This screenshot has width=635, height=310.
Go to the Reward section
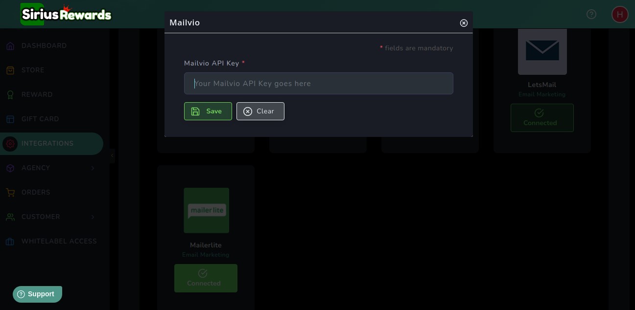pyautogui.click(x=37, y=94)
